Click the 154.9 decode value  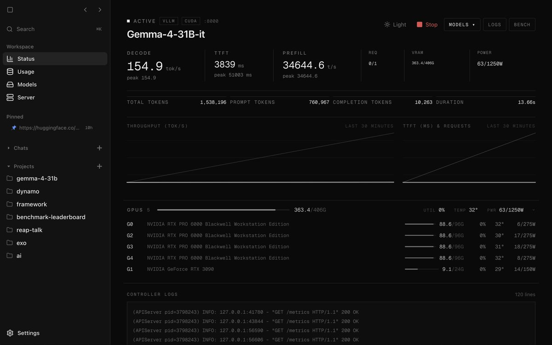[x=145, y=67]
